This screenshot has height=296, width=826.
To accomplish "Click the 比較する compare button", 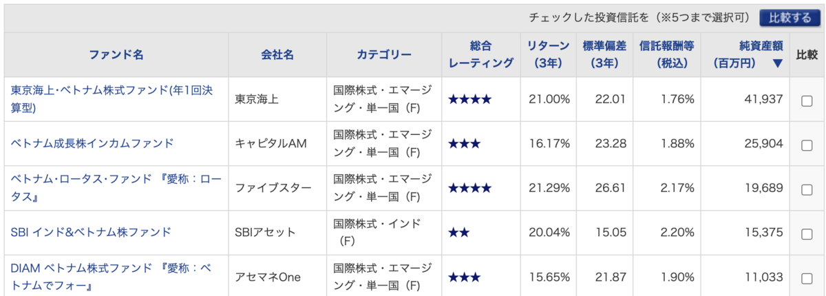I will click(x=790, y=19).
